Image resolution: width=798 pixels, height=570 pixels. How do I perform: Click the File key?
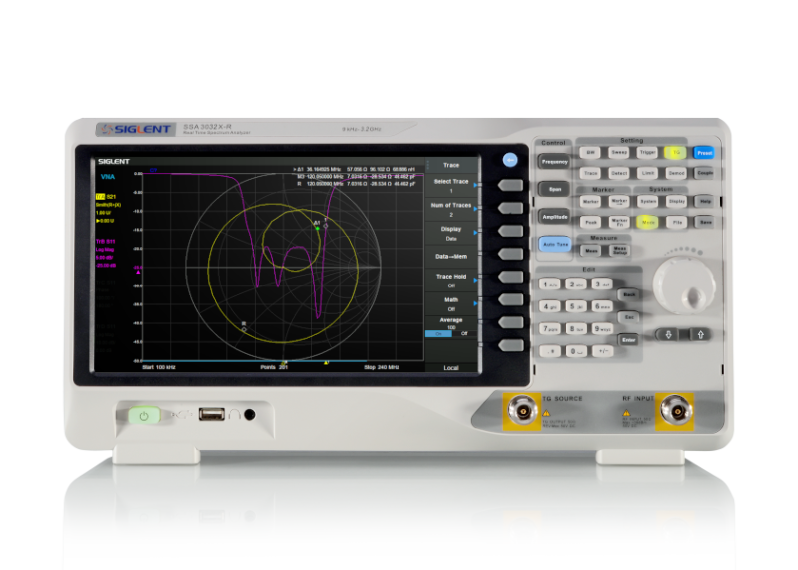point(677,222)
